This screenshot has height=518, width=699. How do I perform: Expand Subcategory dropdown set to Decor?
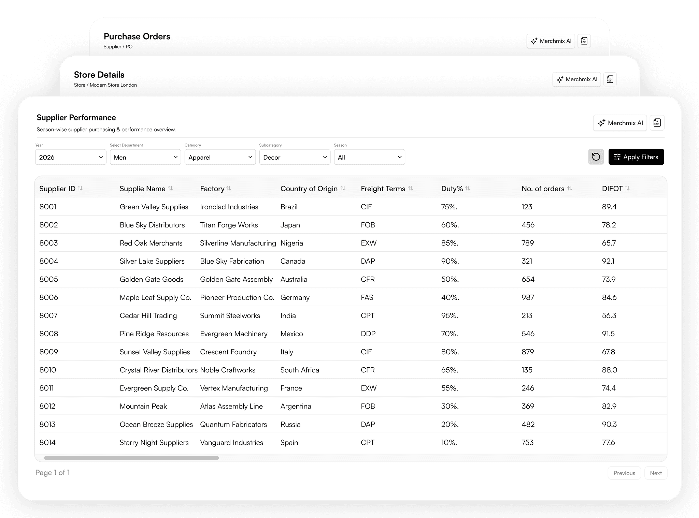click(295, 157)
